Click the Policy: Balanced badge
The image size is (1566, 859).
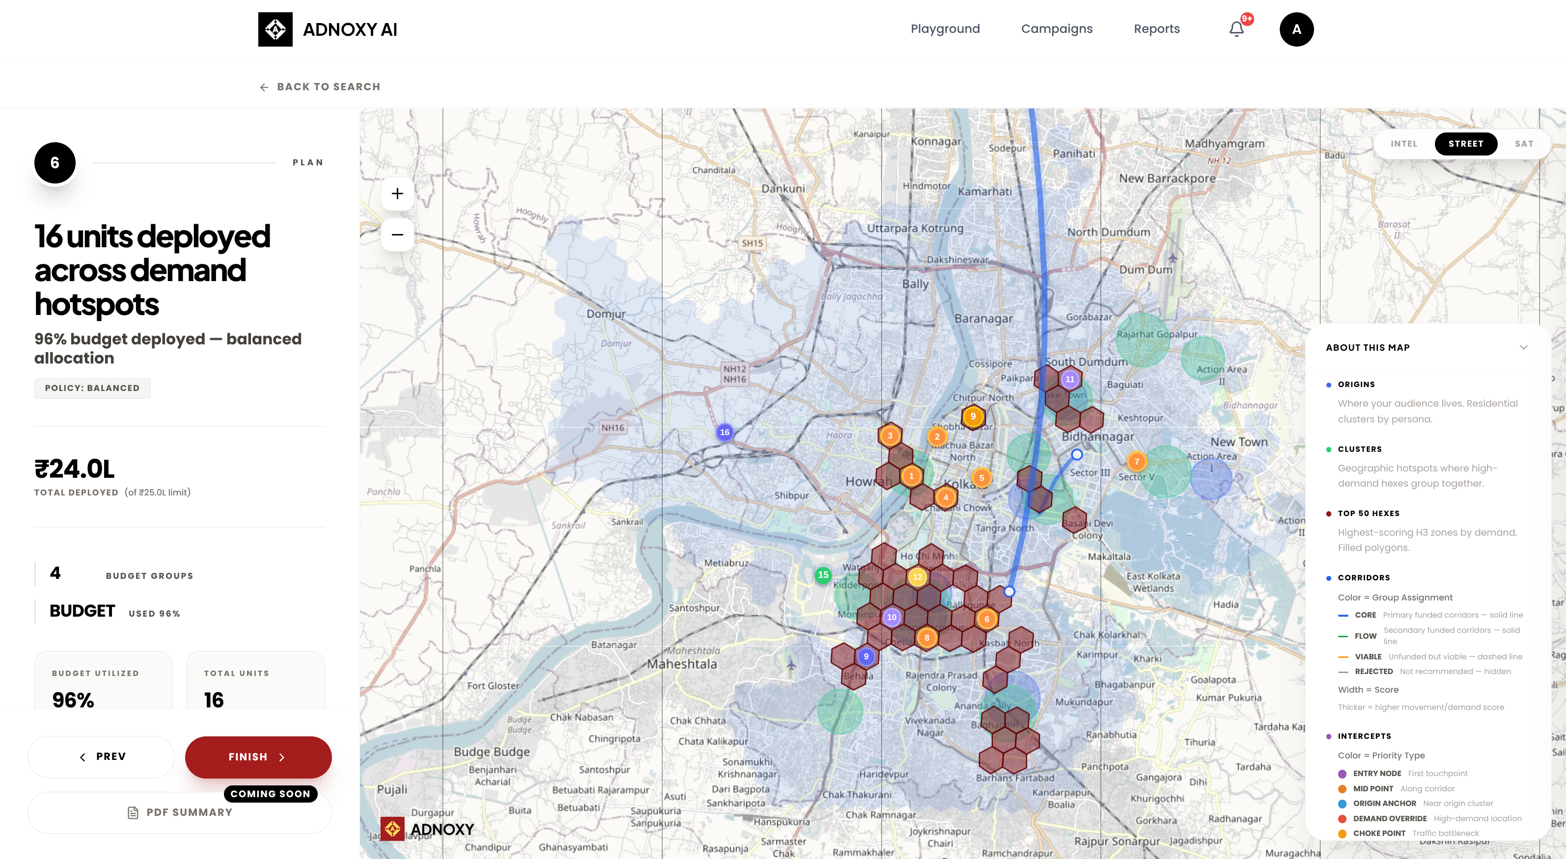tap(92, 388)
